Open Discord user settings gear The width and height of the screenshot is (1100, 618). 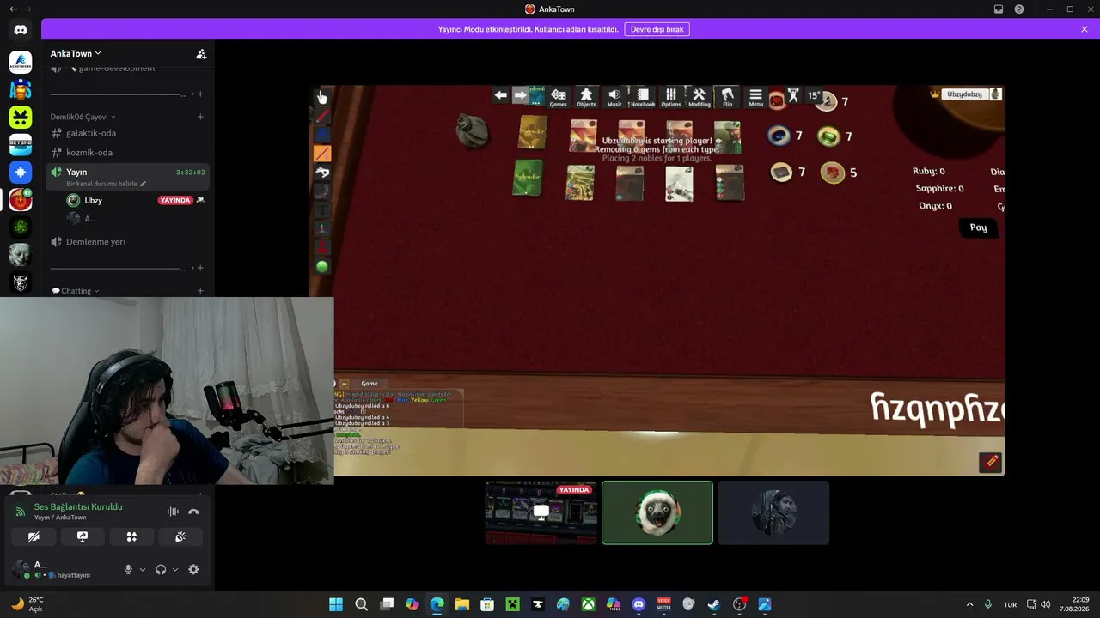pyautogui.click(x=193, y=569)
